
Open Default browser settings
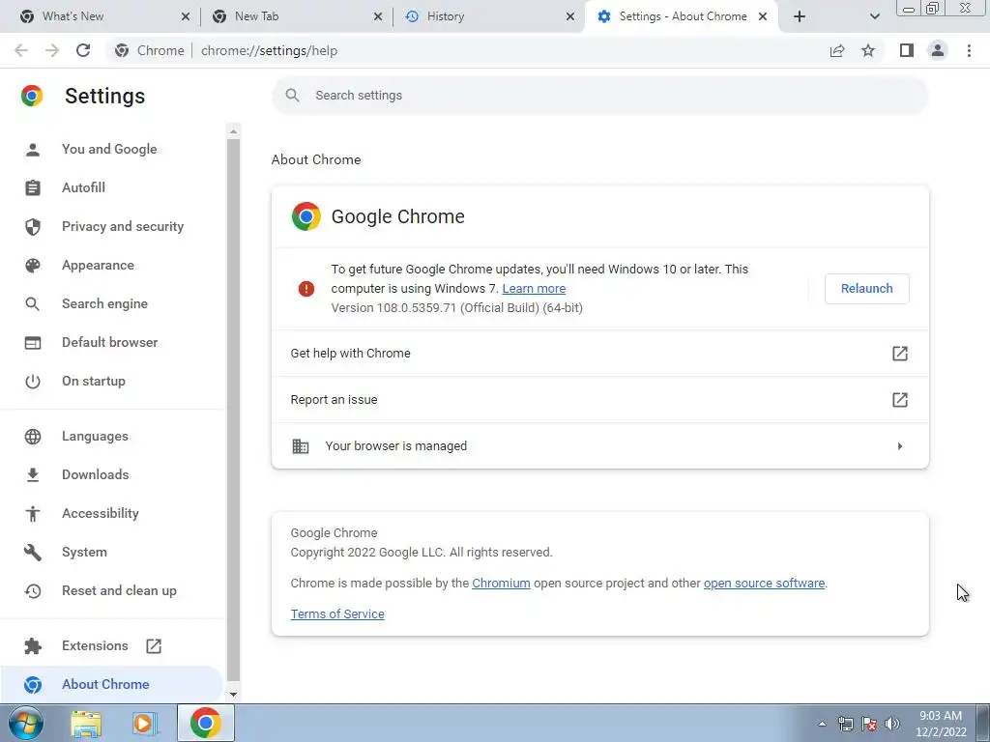[112, 343]
